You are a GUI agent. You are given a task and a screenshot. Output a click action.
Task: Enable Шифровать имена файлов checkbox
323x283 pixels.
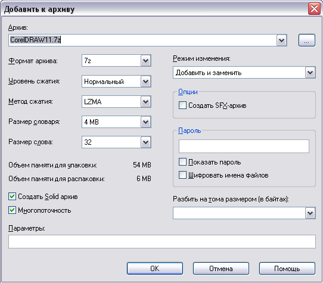[x=182, y=175]
